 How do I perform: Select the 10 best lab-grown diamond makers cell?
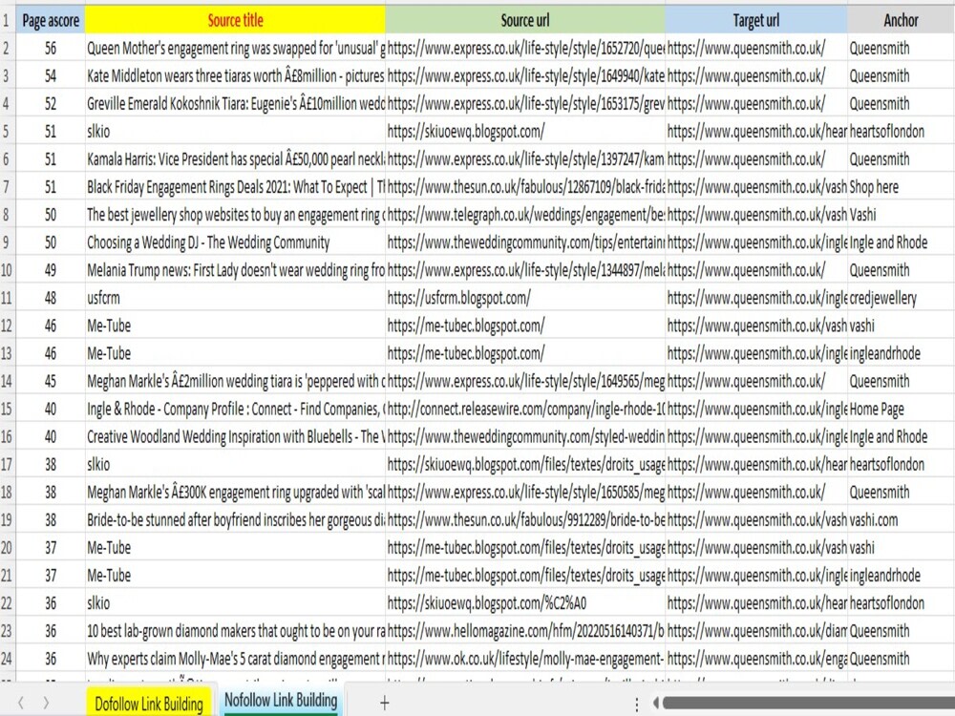tap(235, 631)
